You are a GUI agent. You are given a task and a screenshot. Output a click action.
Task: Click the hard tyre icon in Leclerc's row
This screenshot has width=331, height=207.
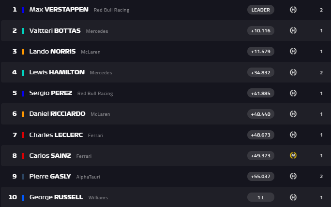click(x=293, y=135)
